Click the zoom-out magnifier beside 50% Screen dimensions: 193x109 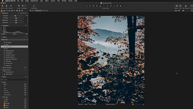[179, 11]
